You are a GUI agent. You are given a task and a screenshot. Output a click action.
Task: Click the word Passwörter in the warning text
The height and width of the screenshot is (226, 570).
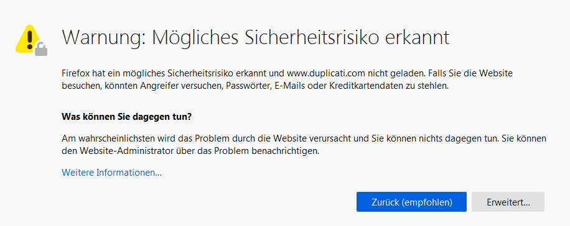247,86
